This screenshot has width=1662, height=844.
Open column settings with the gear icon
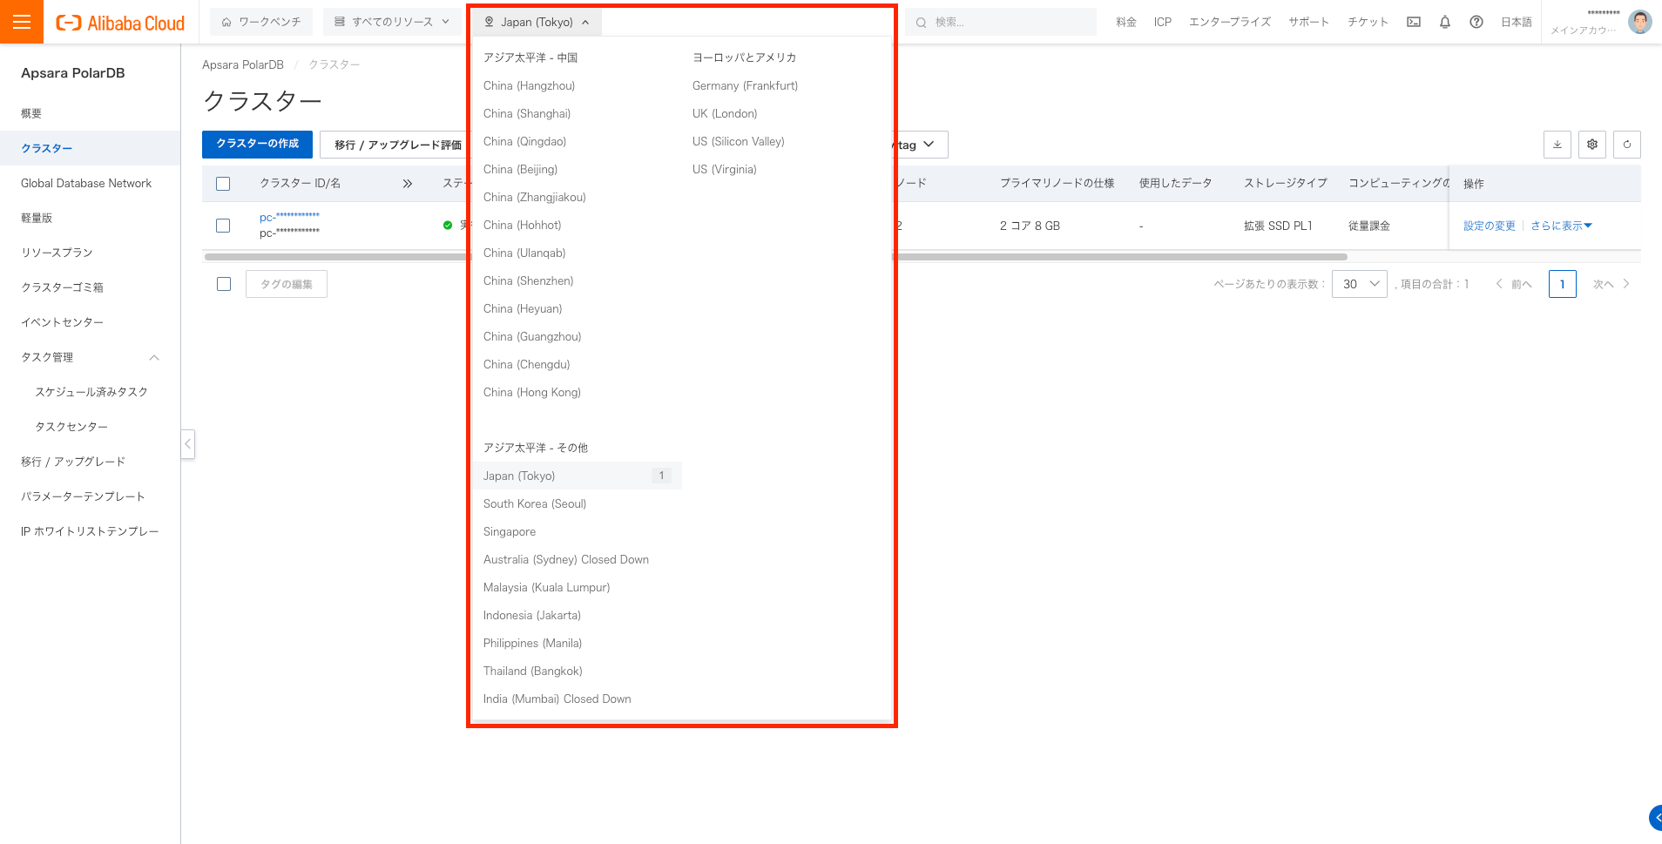(x=1592, y=145)
